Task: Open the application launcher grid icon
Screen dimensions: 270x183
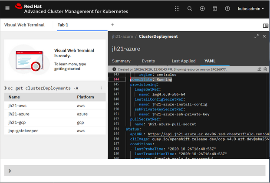Action: pos(177,8)
